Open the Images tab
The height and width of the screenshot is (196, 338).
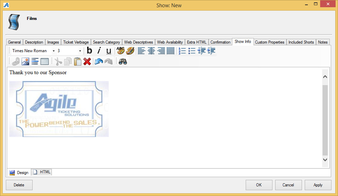pyautogui.click(x=53, y=42)
